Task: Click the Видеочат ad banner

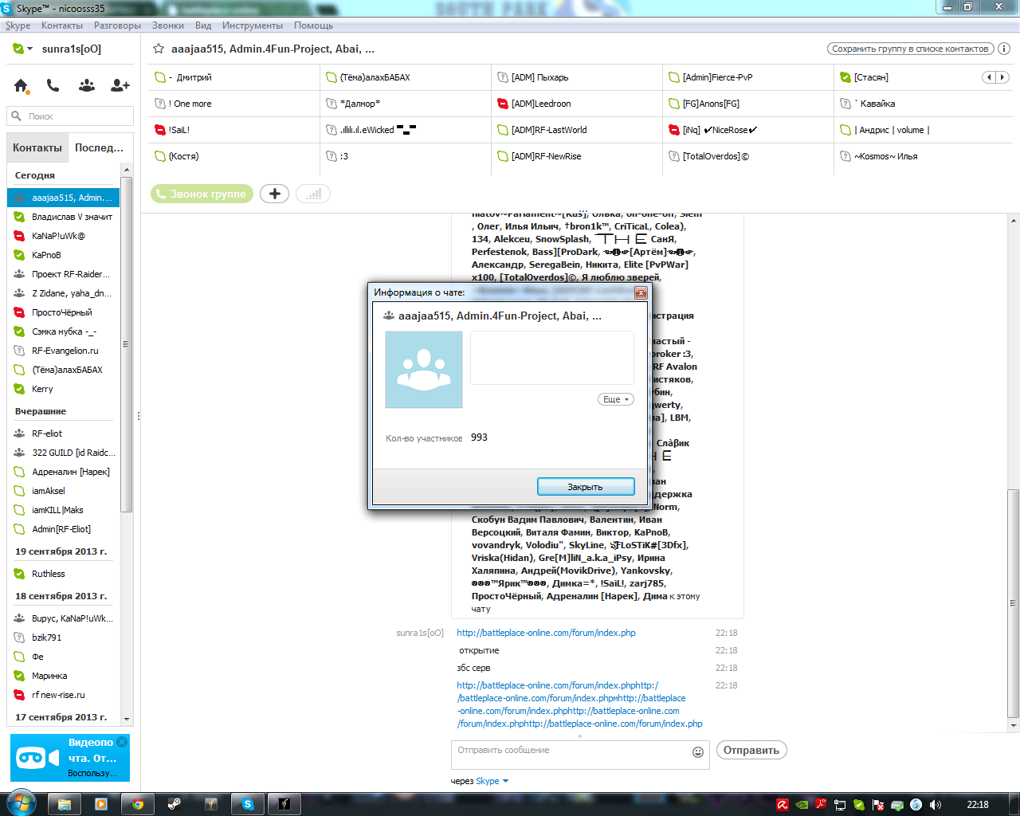Action: (70, 758)
